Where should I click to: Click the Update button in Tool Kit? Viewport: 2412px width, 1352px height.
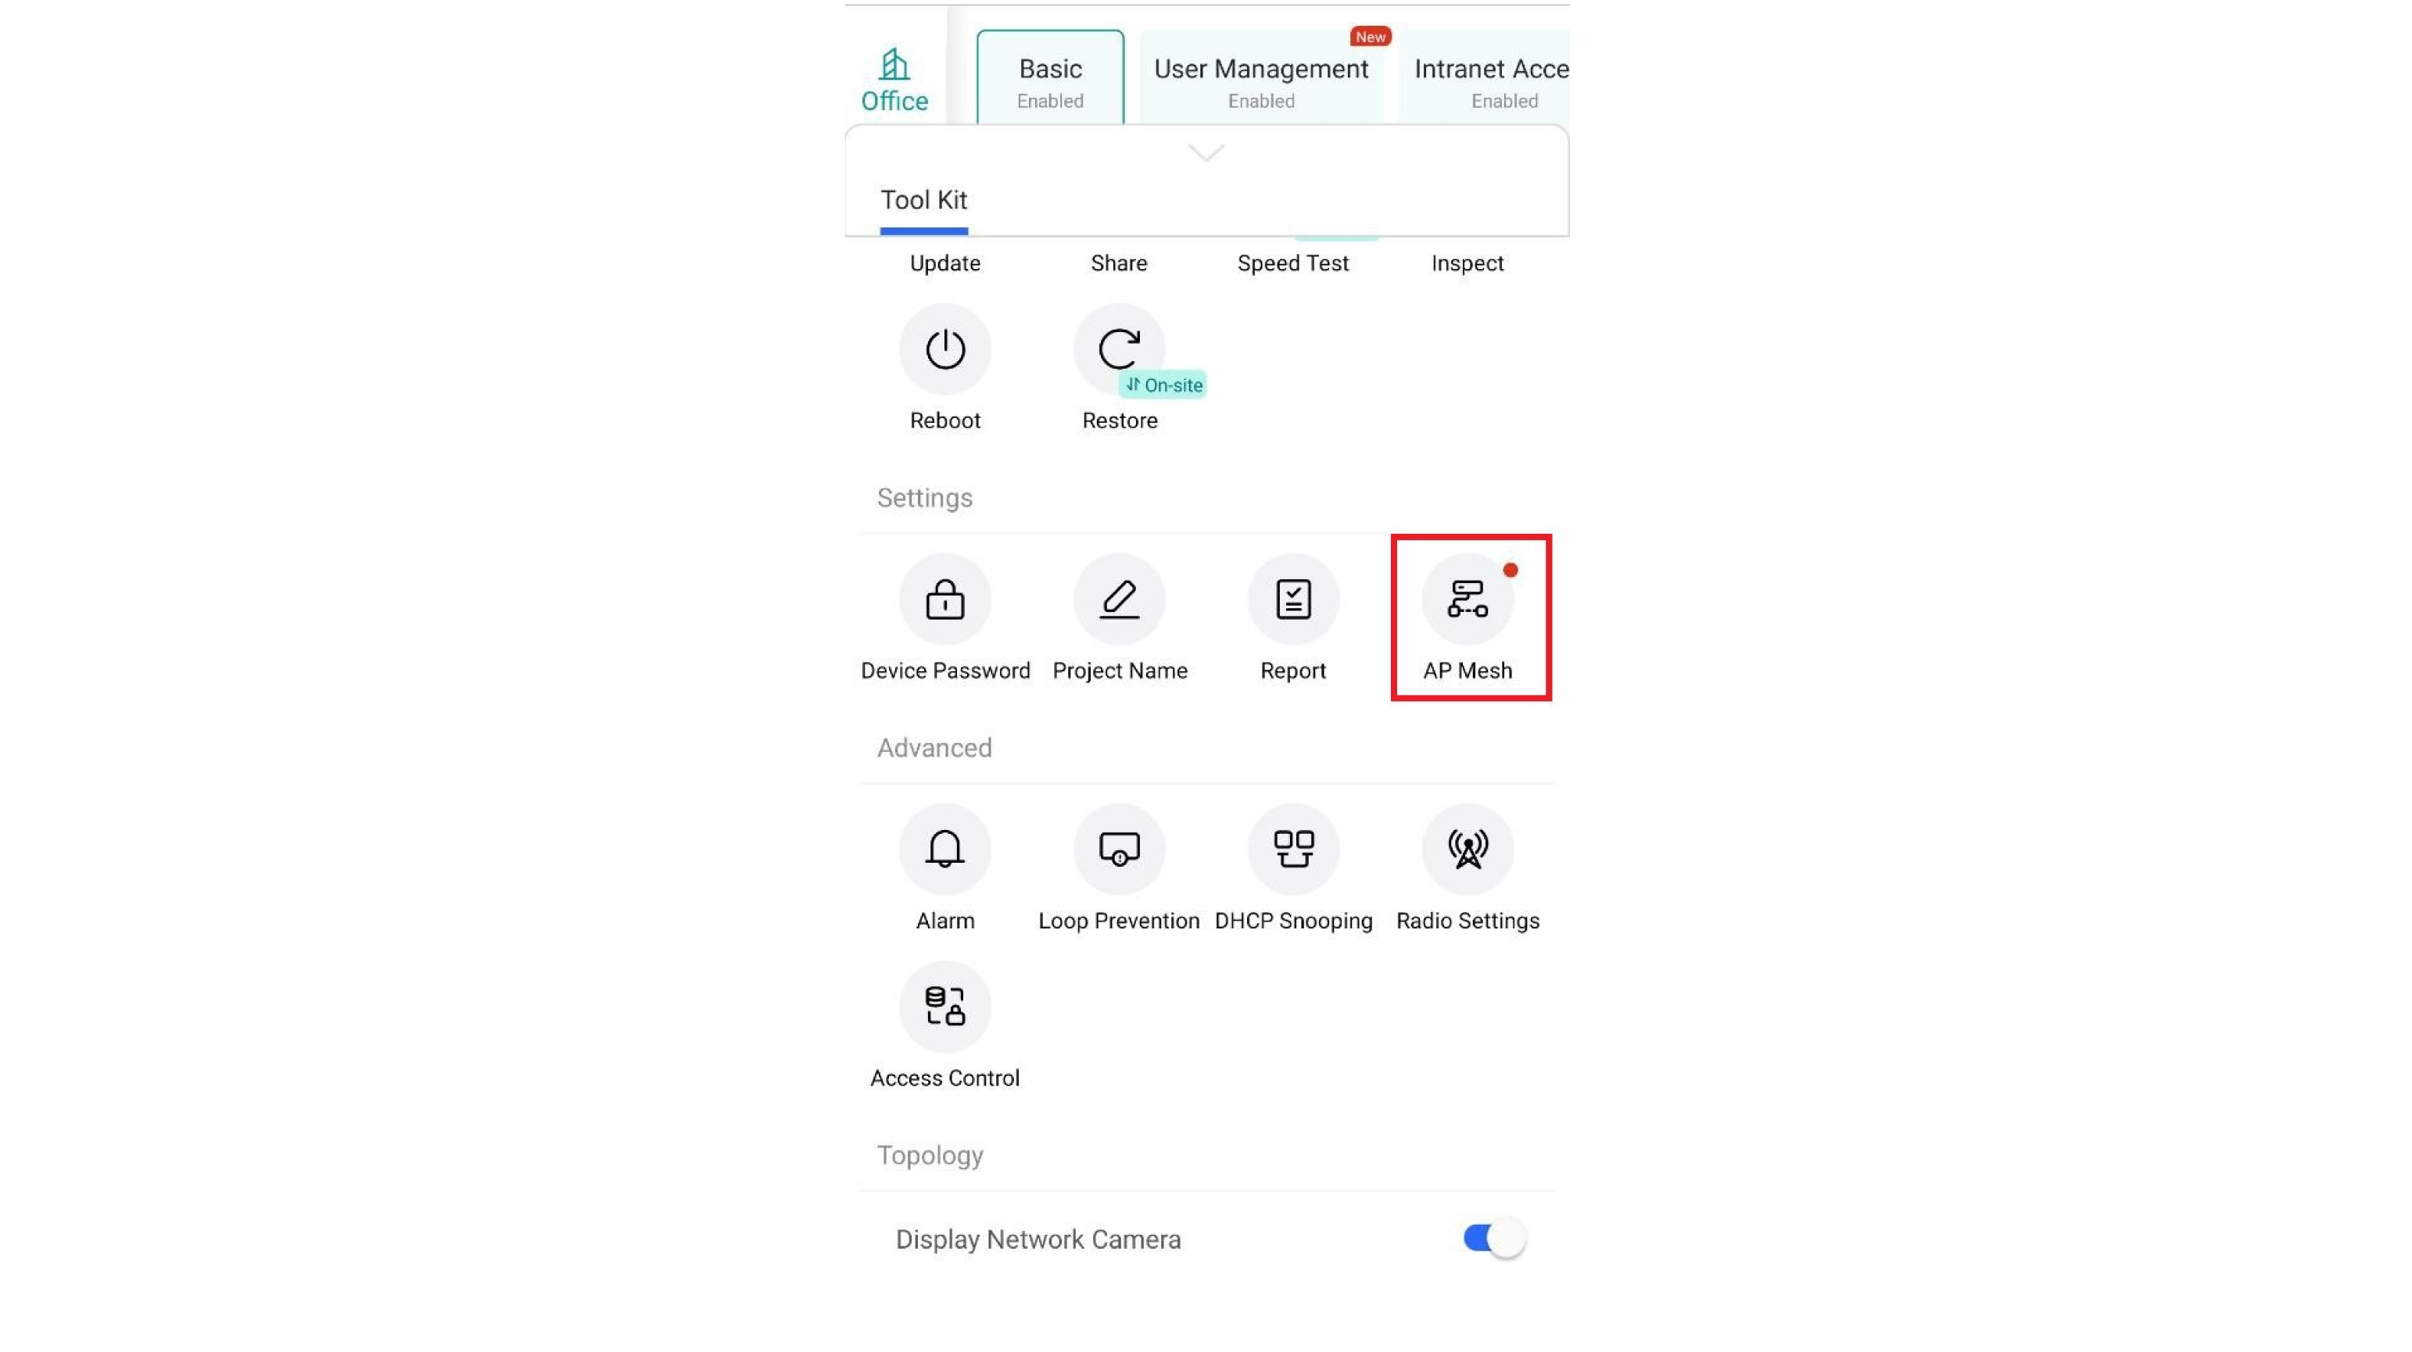pyautogui.click(x=943, y=262)
